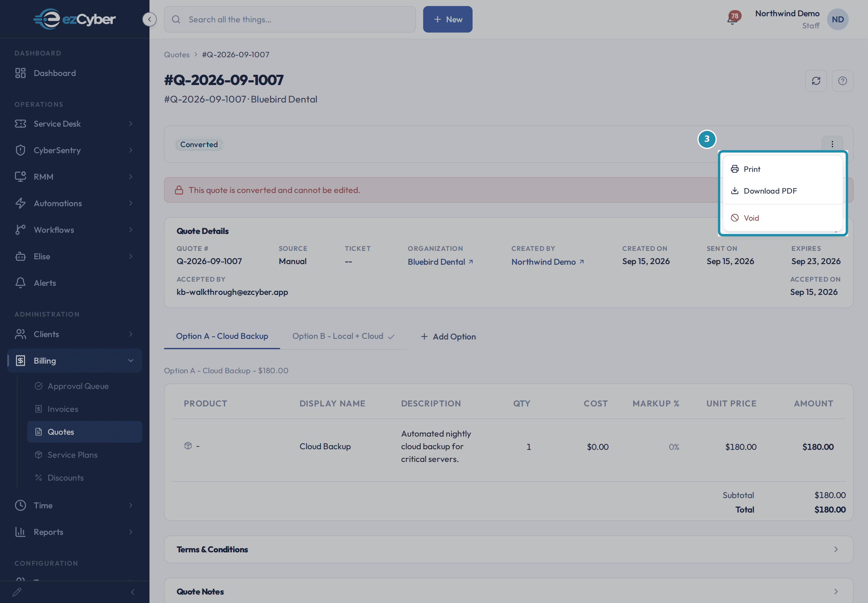Expand the Automations submenu chevron

(x=131, y=203)
